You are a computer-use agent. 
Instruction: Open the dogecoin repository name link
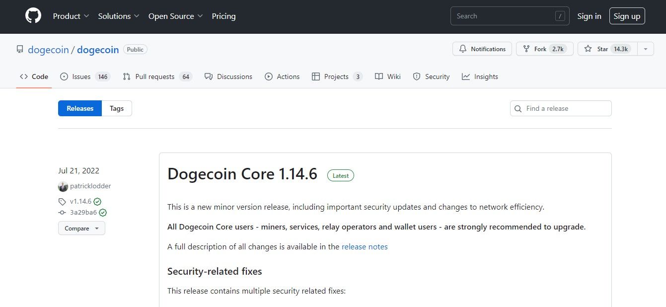pyautogui.click(x=98, y=50)
